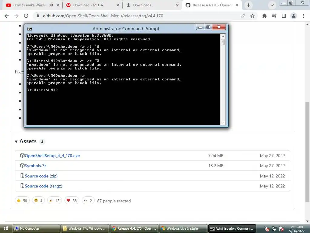This screenshot has height=233, width=310.
Task: Open the Action Center flag tray icon
Action: (x=282, y=229)
